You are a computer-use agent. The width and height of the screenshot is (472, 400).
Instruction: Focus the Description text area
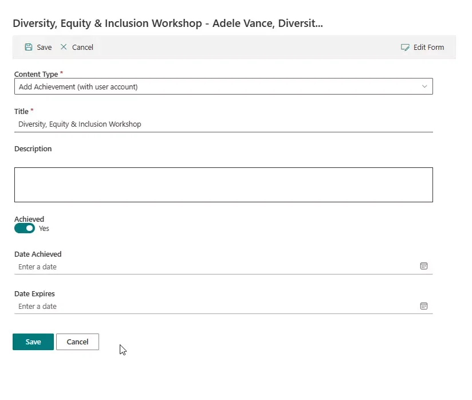pyautogui.click(x=223, y=185)
